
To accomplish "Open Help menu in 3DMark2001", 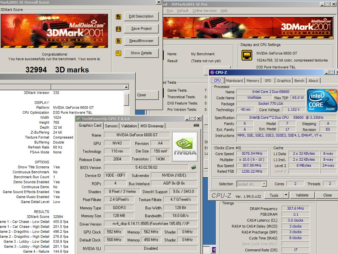I will coord(224,11).
